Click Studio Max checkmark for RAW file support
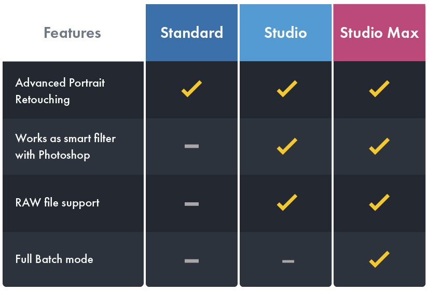428x291 pixels. 379,202
